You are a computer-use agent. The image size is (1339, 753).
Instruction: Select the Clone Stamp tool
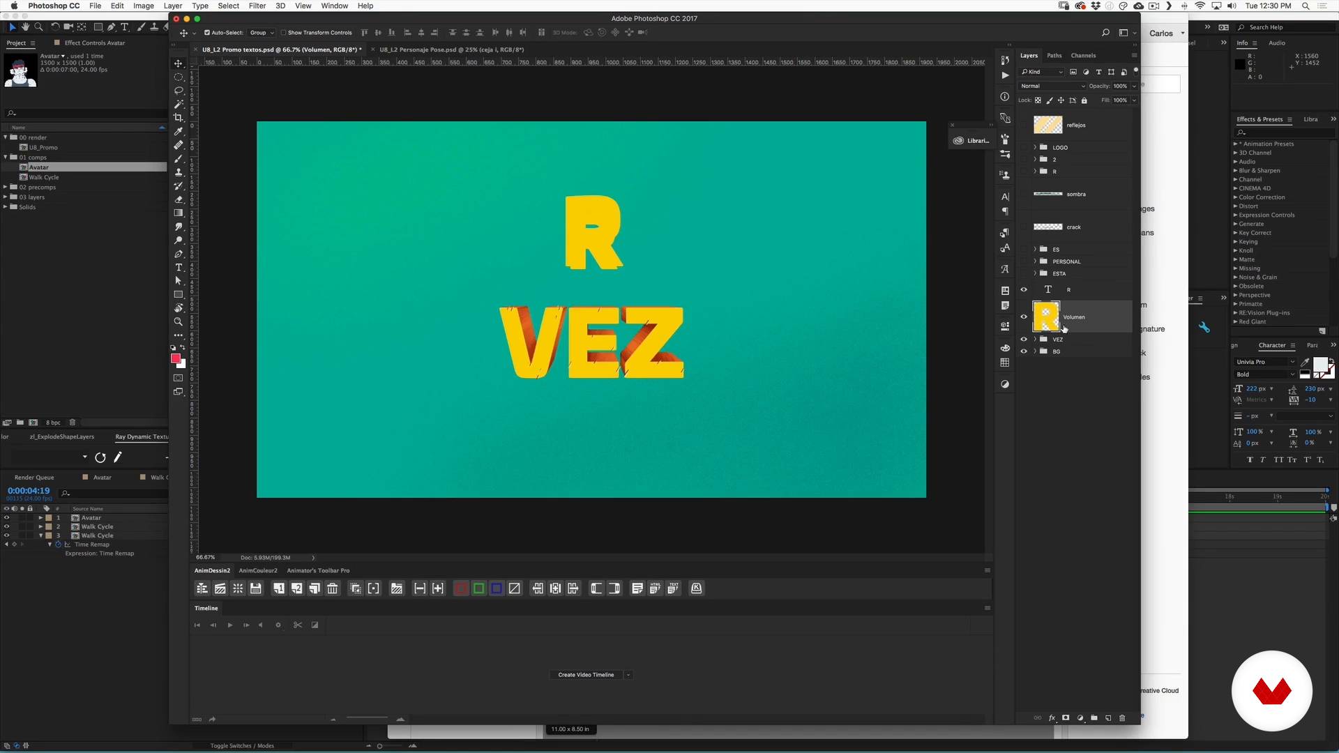179,172
